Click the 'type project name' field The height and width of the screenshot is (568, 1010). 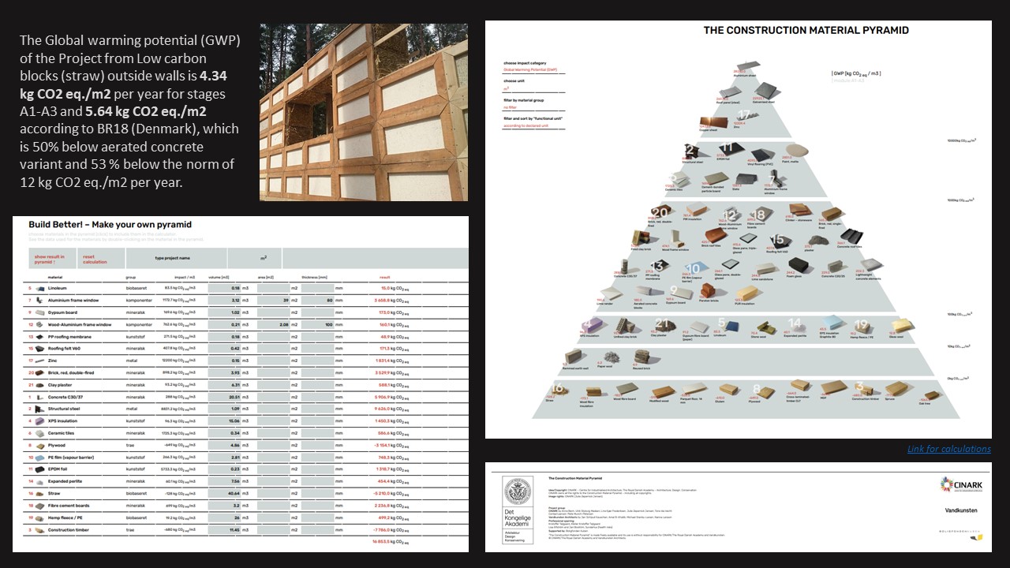pos(173,258)
